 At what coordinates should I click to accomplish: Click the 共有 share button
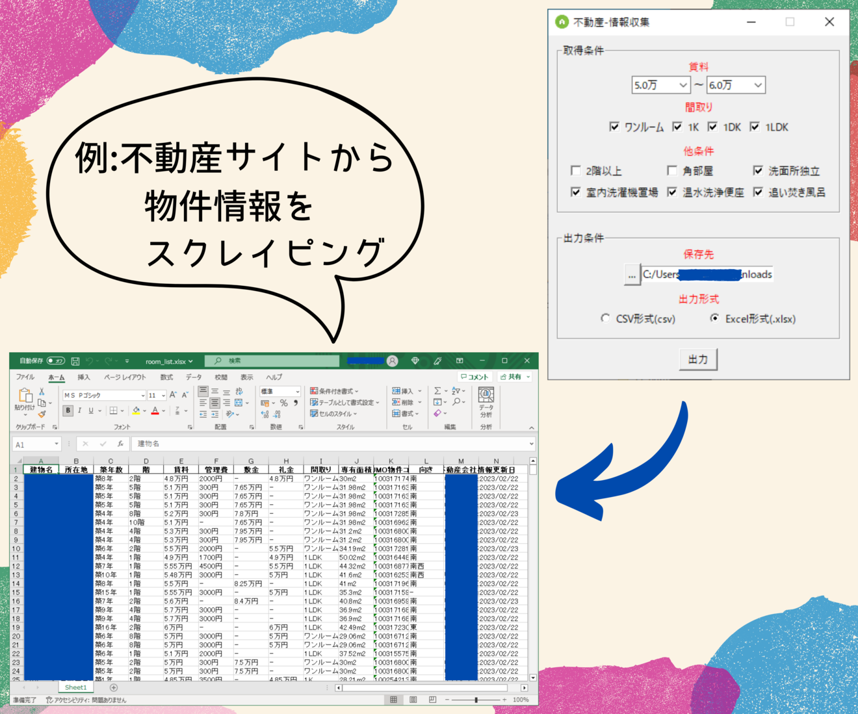(x=515, y=377)
